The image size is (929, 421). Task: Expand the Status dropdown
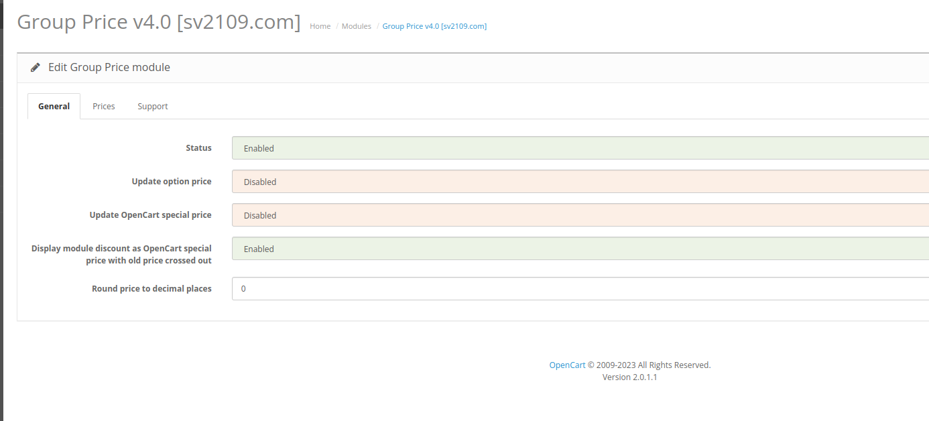[x=580, y=148]
